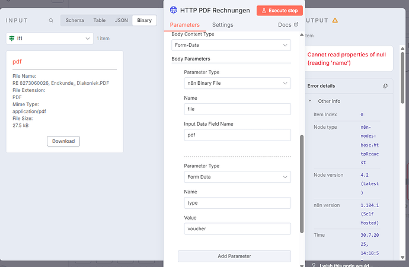Click the copy icon beside Error details
409x267 pixels.
(x=385, y=86)
